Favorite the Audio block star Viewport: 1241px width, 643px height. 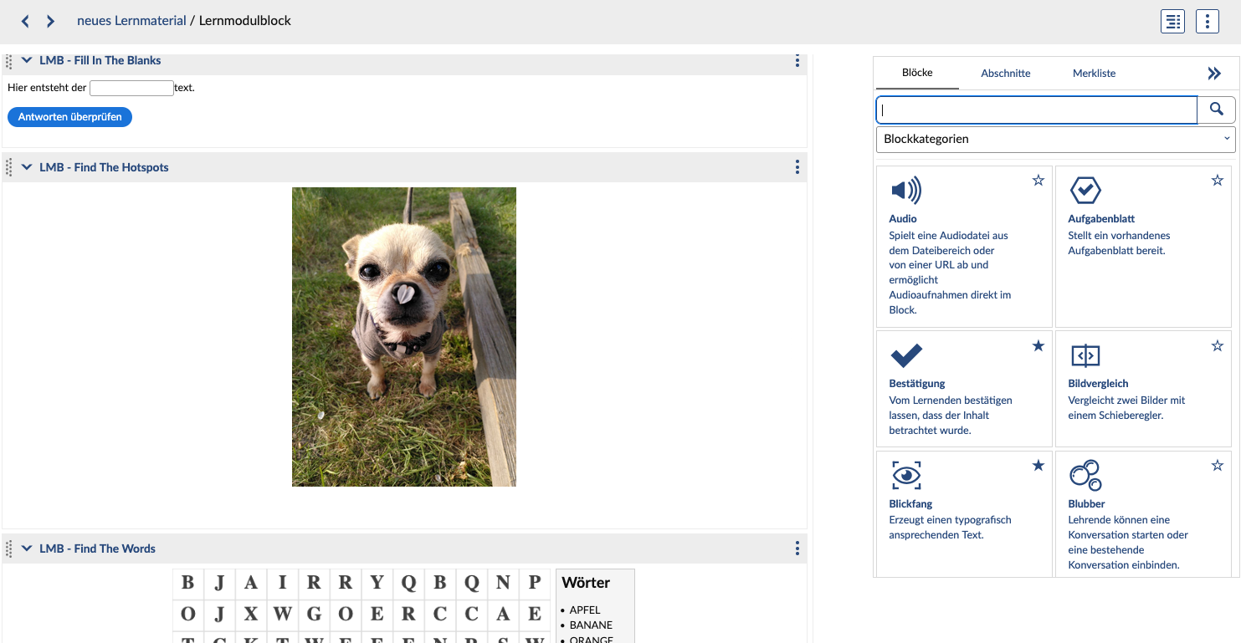coord(1038,180)
